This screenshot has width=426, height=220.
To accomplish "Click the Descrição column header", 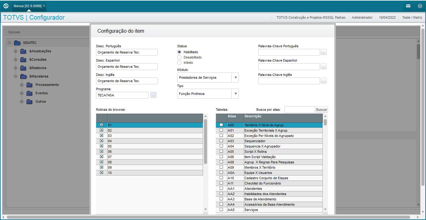I will [x=283, y=118].
